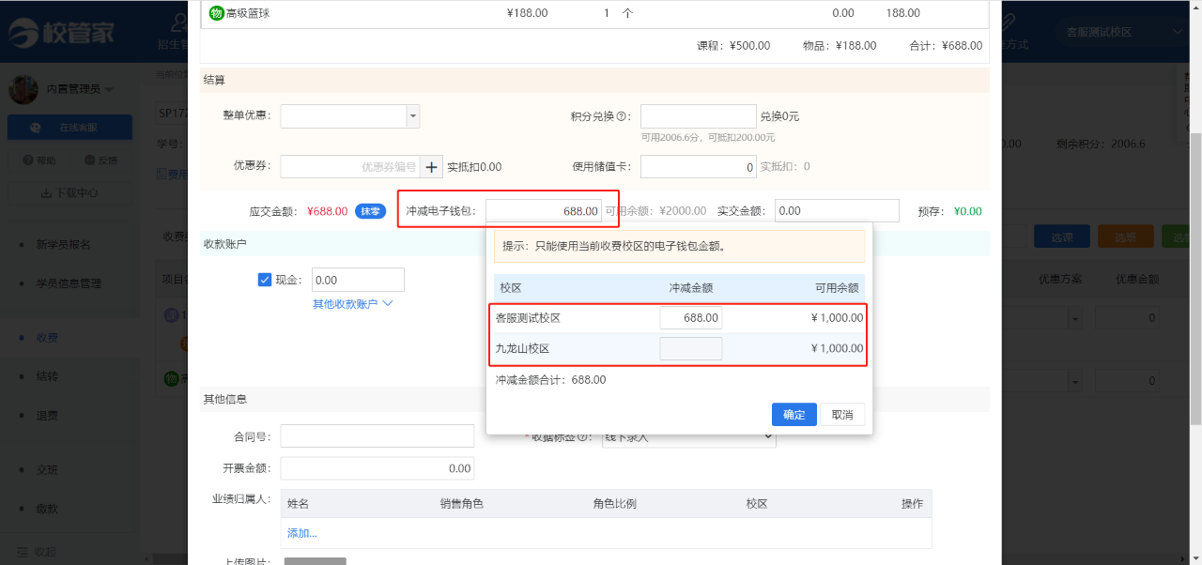Click the 在线客服 smiley icon
Screen dimensions: 1202x565
point(36,127)
